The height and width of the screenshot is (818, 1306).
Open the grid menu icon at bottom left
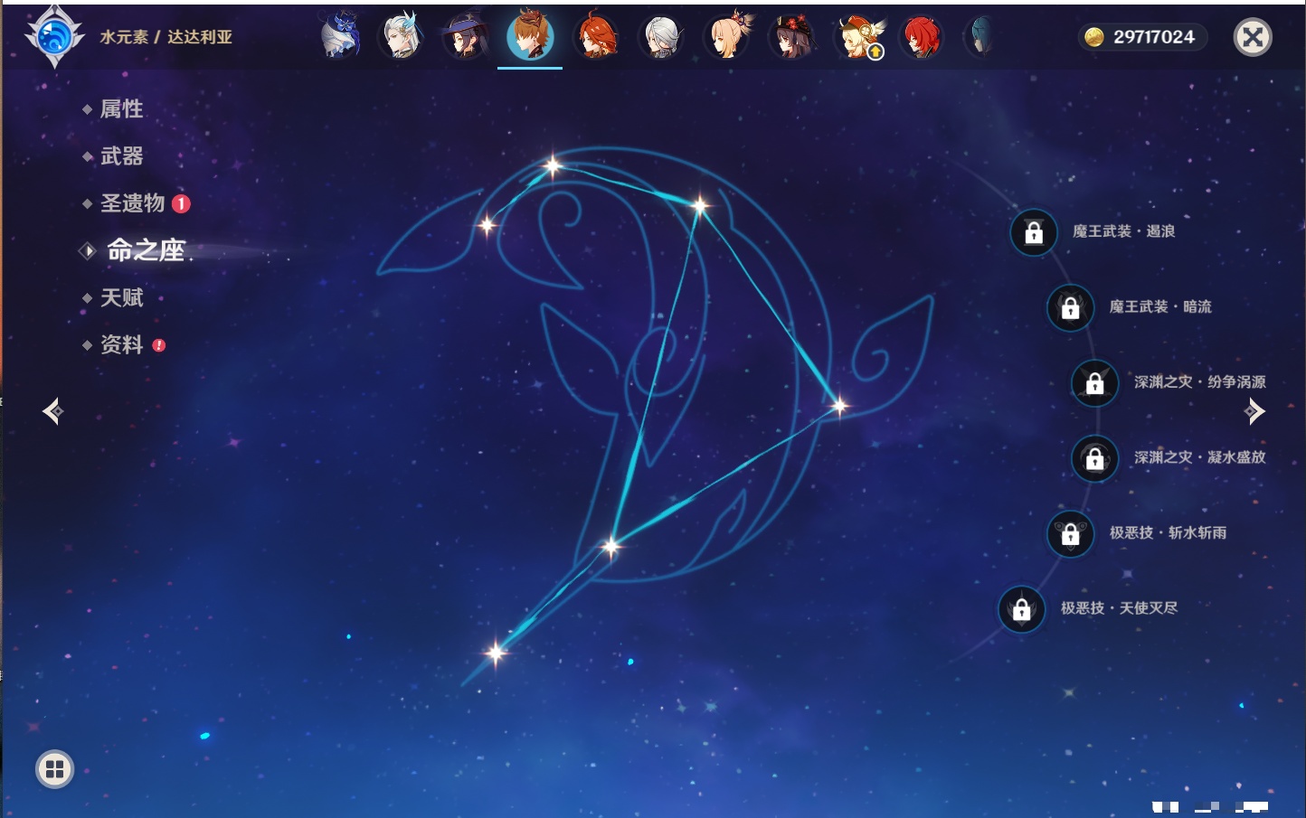pyautogui.click(x=54, y=769)
